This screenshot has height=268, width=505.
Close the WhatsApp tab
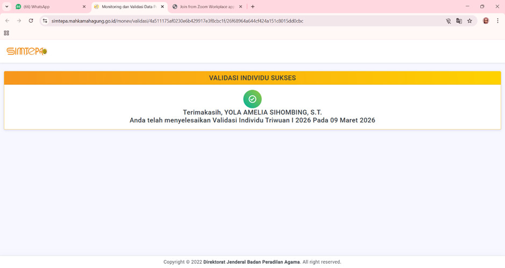(84, 6)
